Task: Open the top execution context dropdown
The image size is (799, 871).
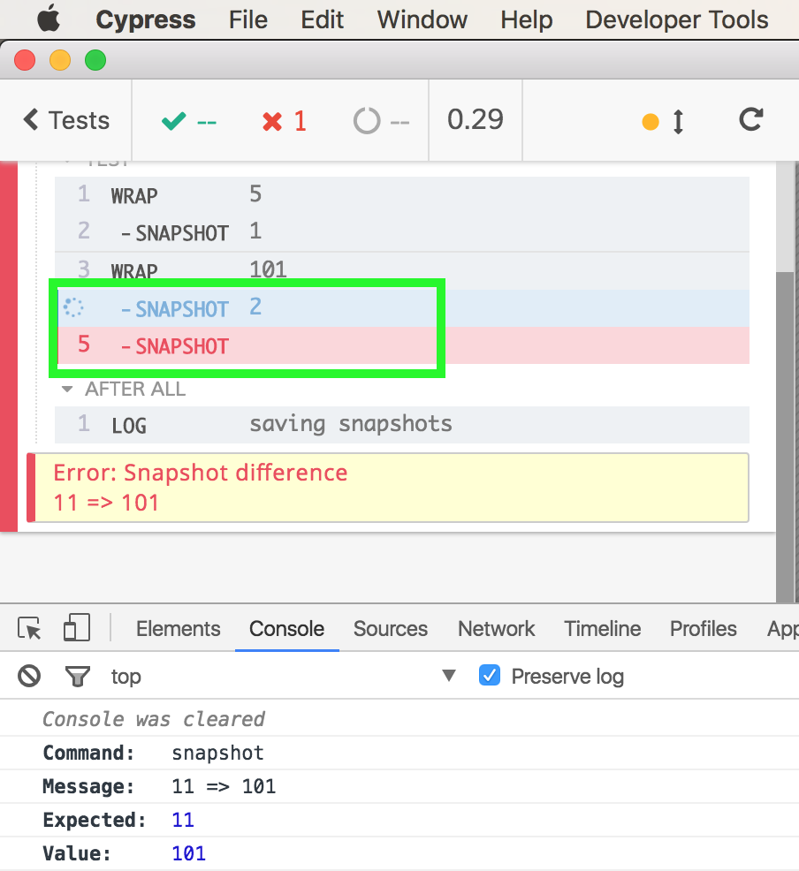Action: click(x=284, y=676)
